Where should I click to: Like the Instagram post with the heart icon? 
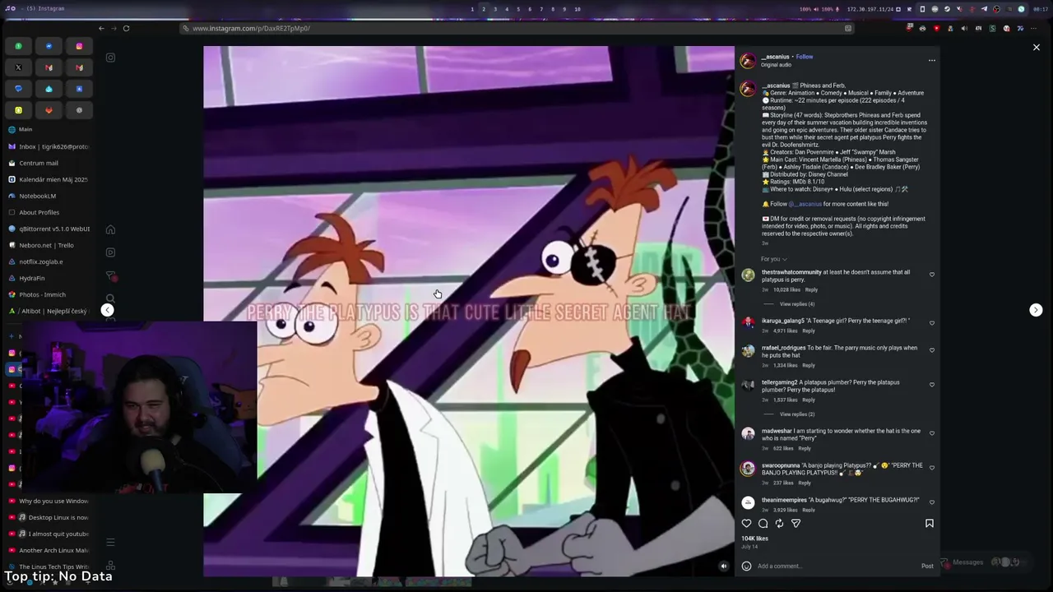coord(746,524)
